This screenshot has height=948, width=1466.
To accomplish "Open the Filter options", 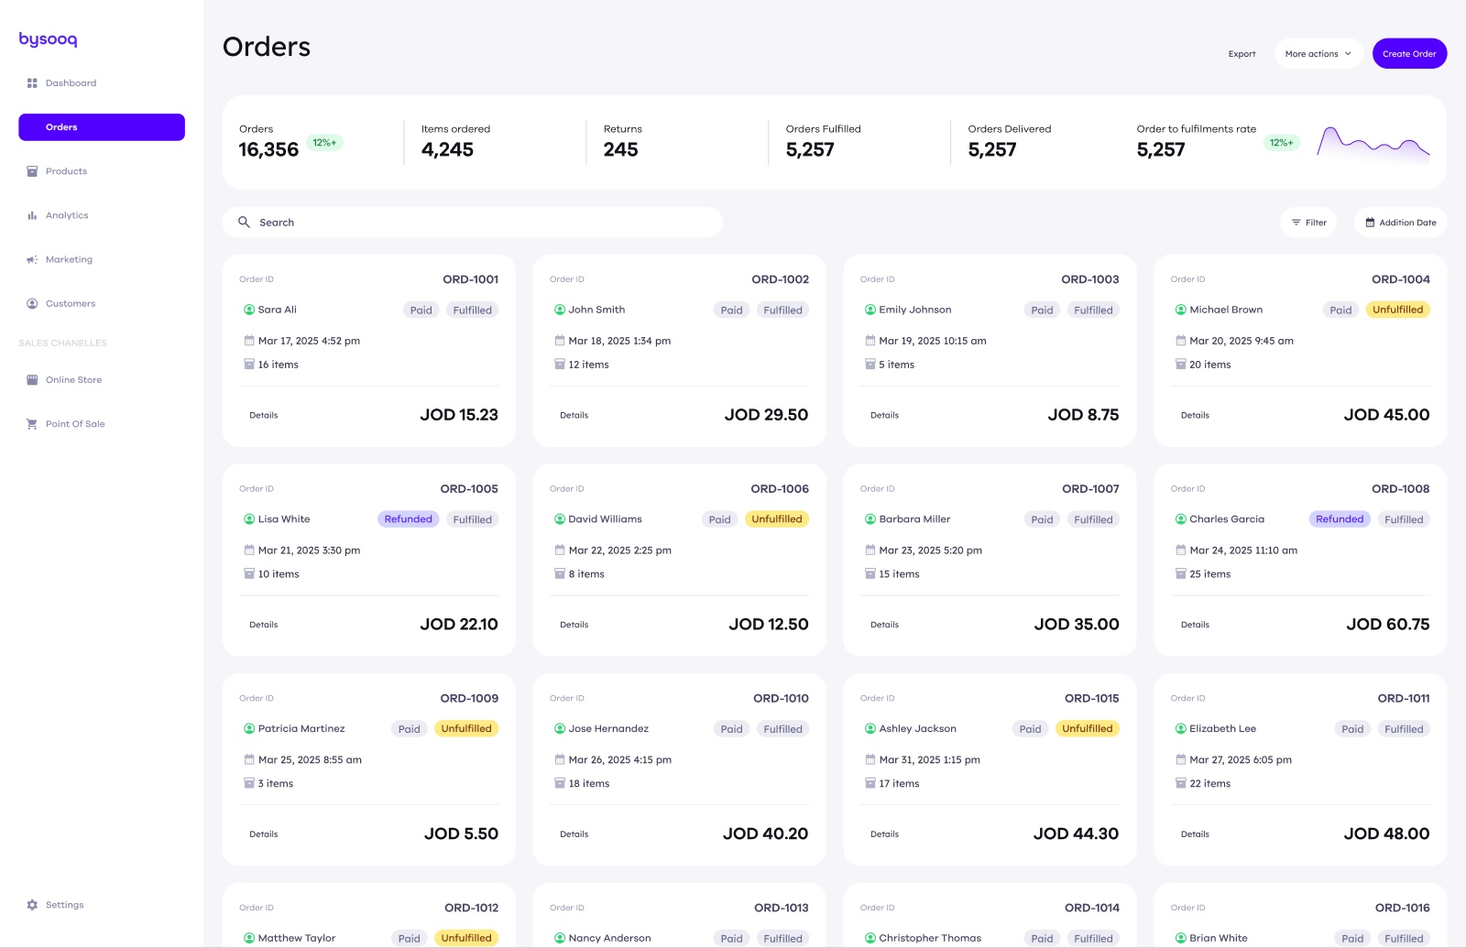I will [x=1308, y=223].
